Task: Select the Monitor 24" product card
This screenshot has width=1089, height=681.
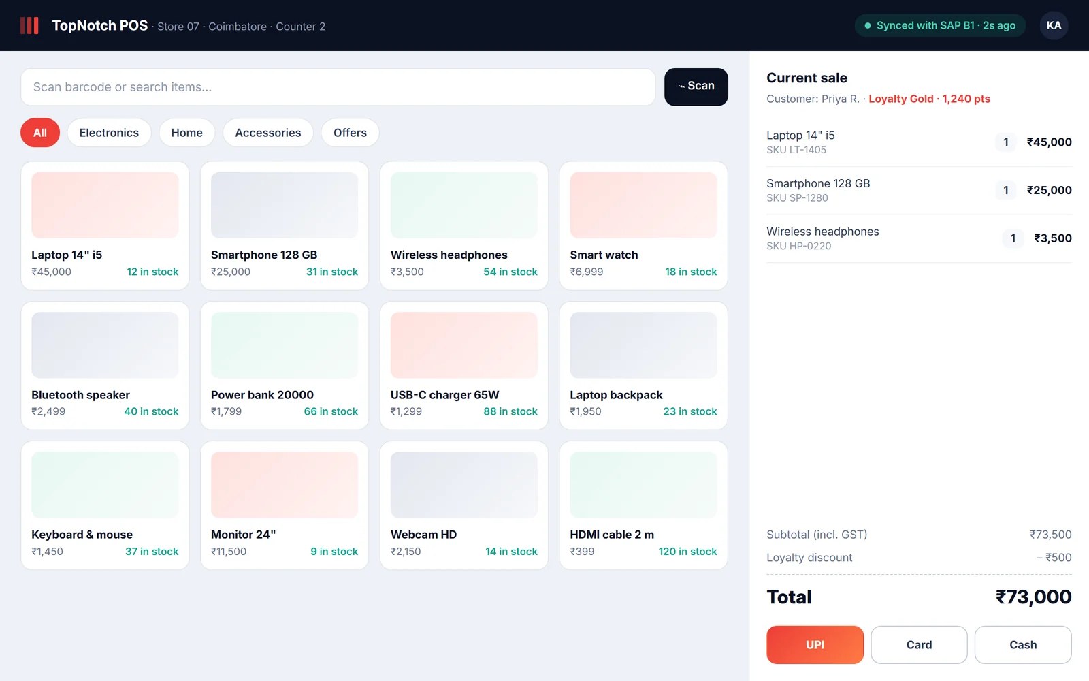Action: click(x=285, y=505)
